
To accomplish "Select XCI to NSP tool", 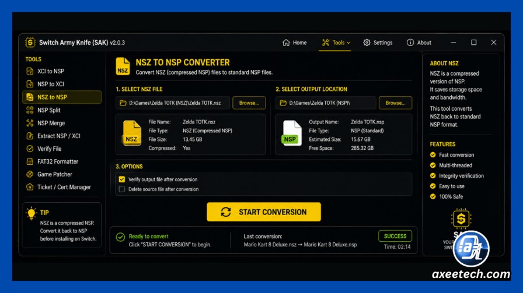I will [62, 71].
